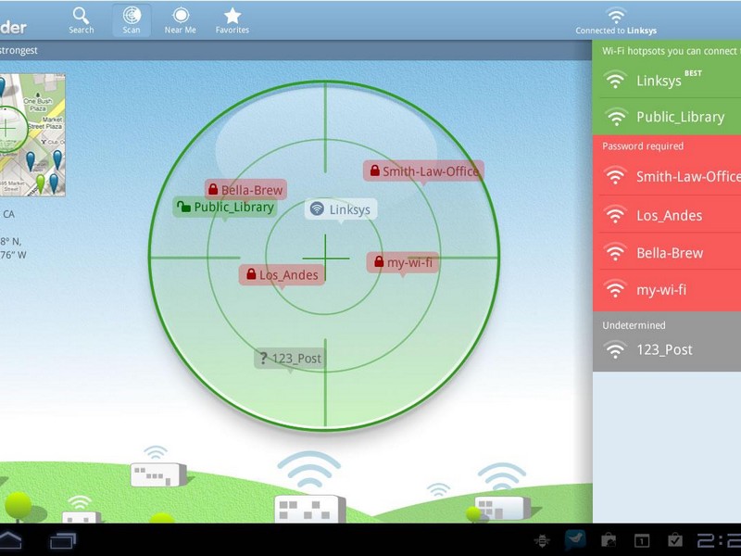
Task: Tap the Bella-Brew lock marker on radar
Action: pyautogui.click(x=245, y=190)
